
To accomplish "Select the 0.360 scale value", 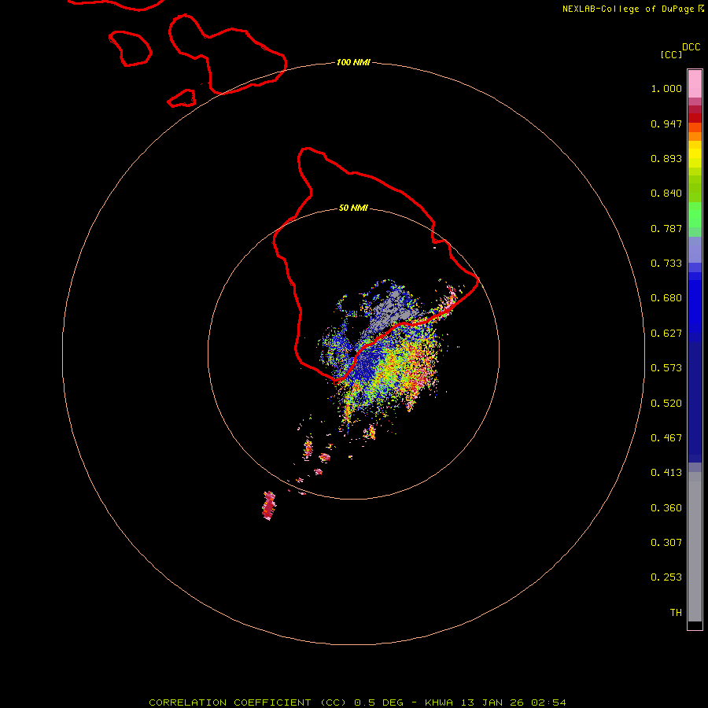I will click(x=666, y=508).
